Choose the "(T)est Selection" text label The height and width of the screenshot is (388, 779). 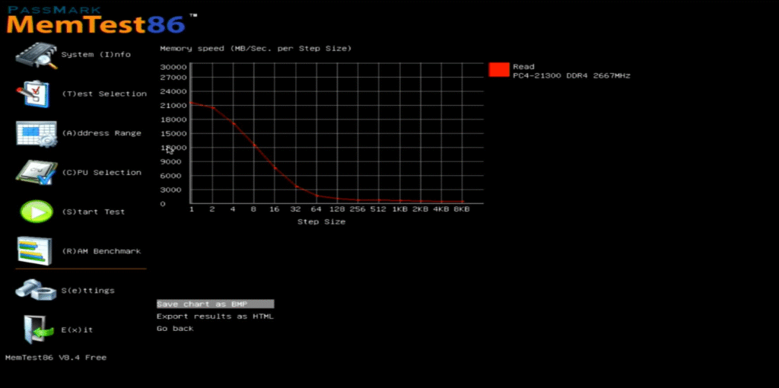point(104,94)
